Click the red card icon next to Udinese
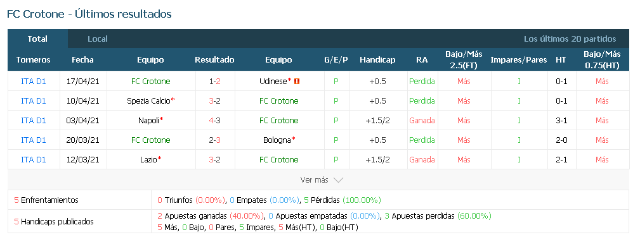Viewport: 640px width, 237px height. pyautogui.click(x=297, y=82)
